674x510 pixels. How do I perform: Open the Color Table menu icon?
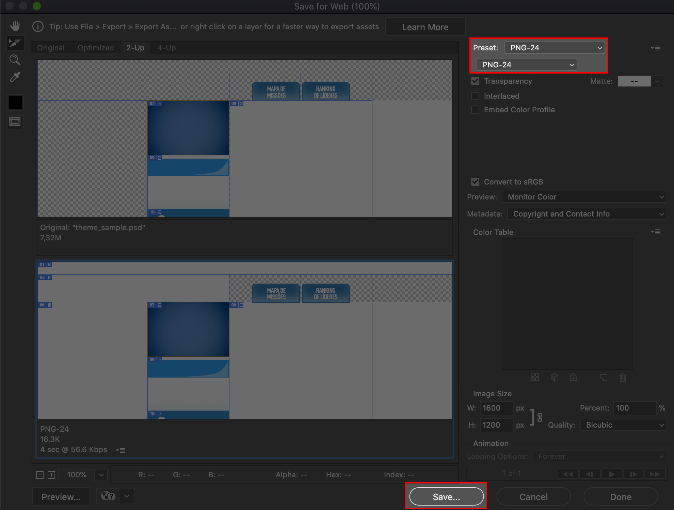tap(656, 232)
